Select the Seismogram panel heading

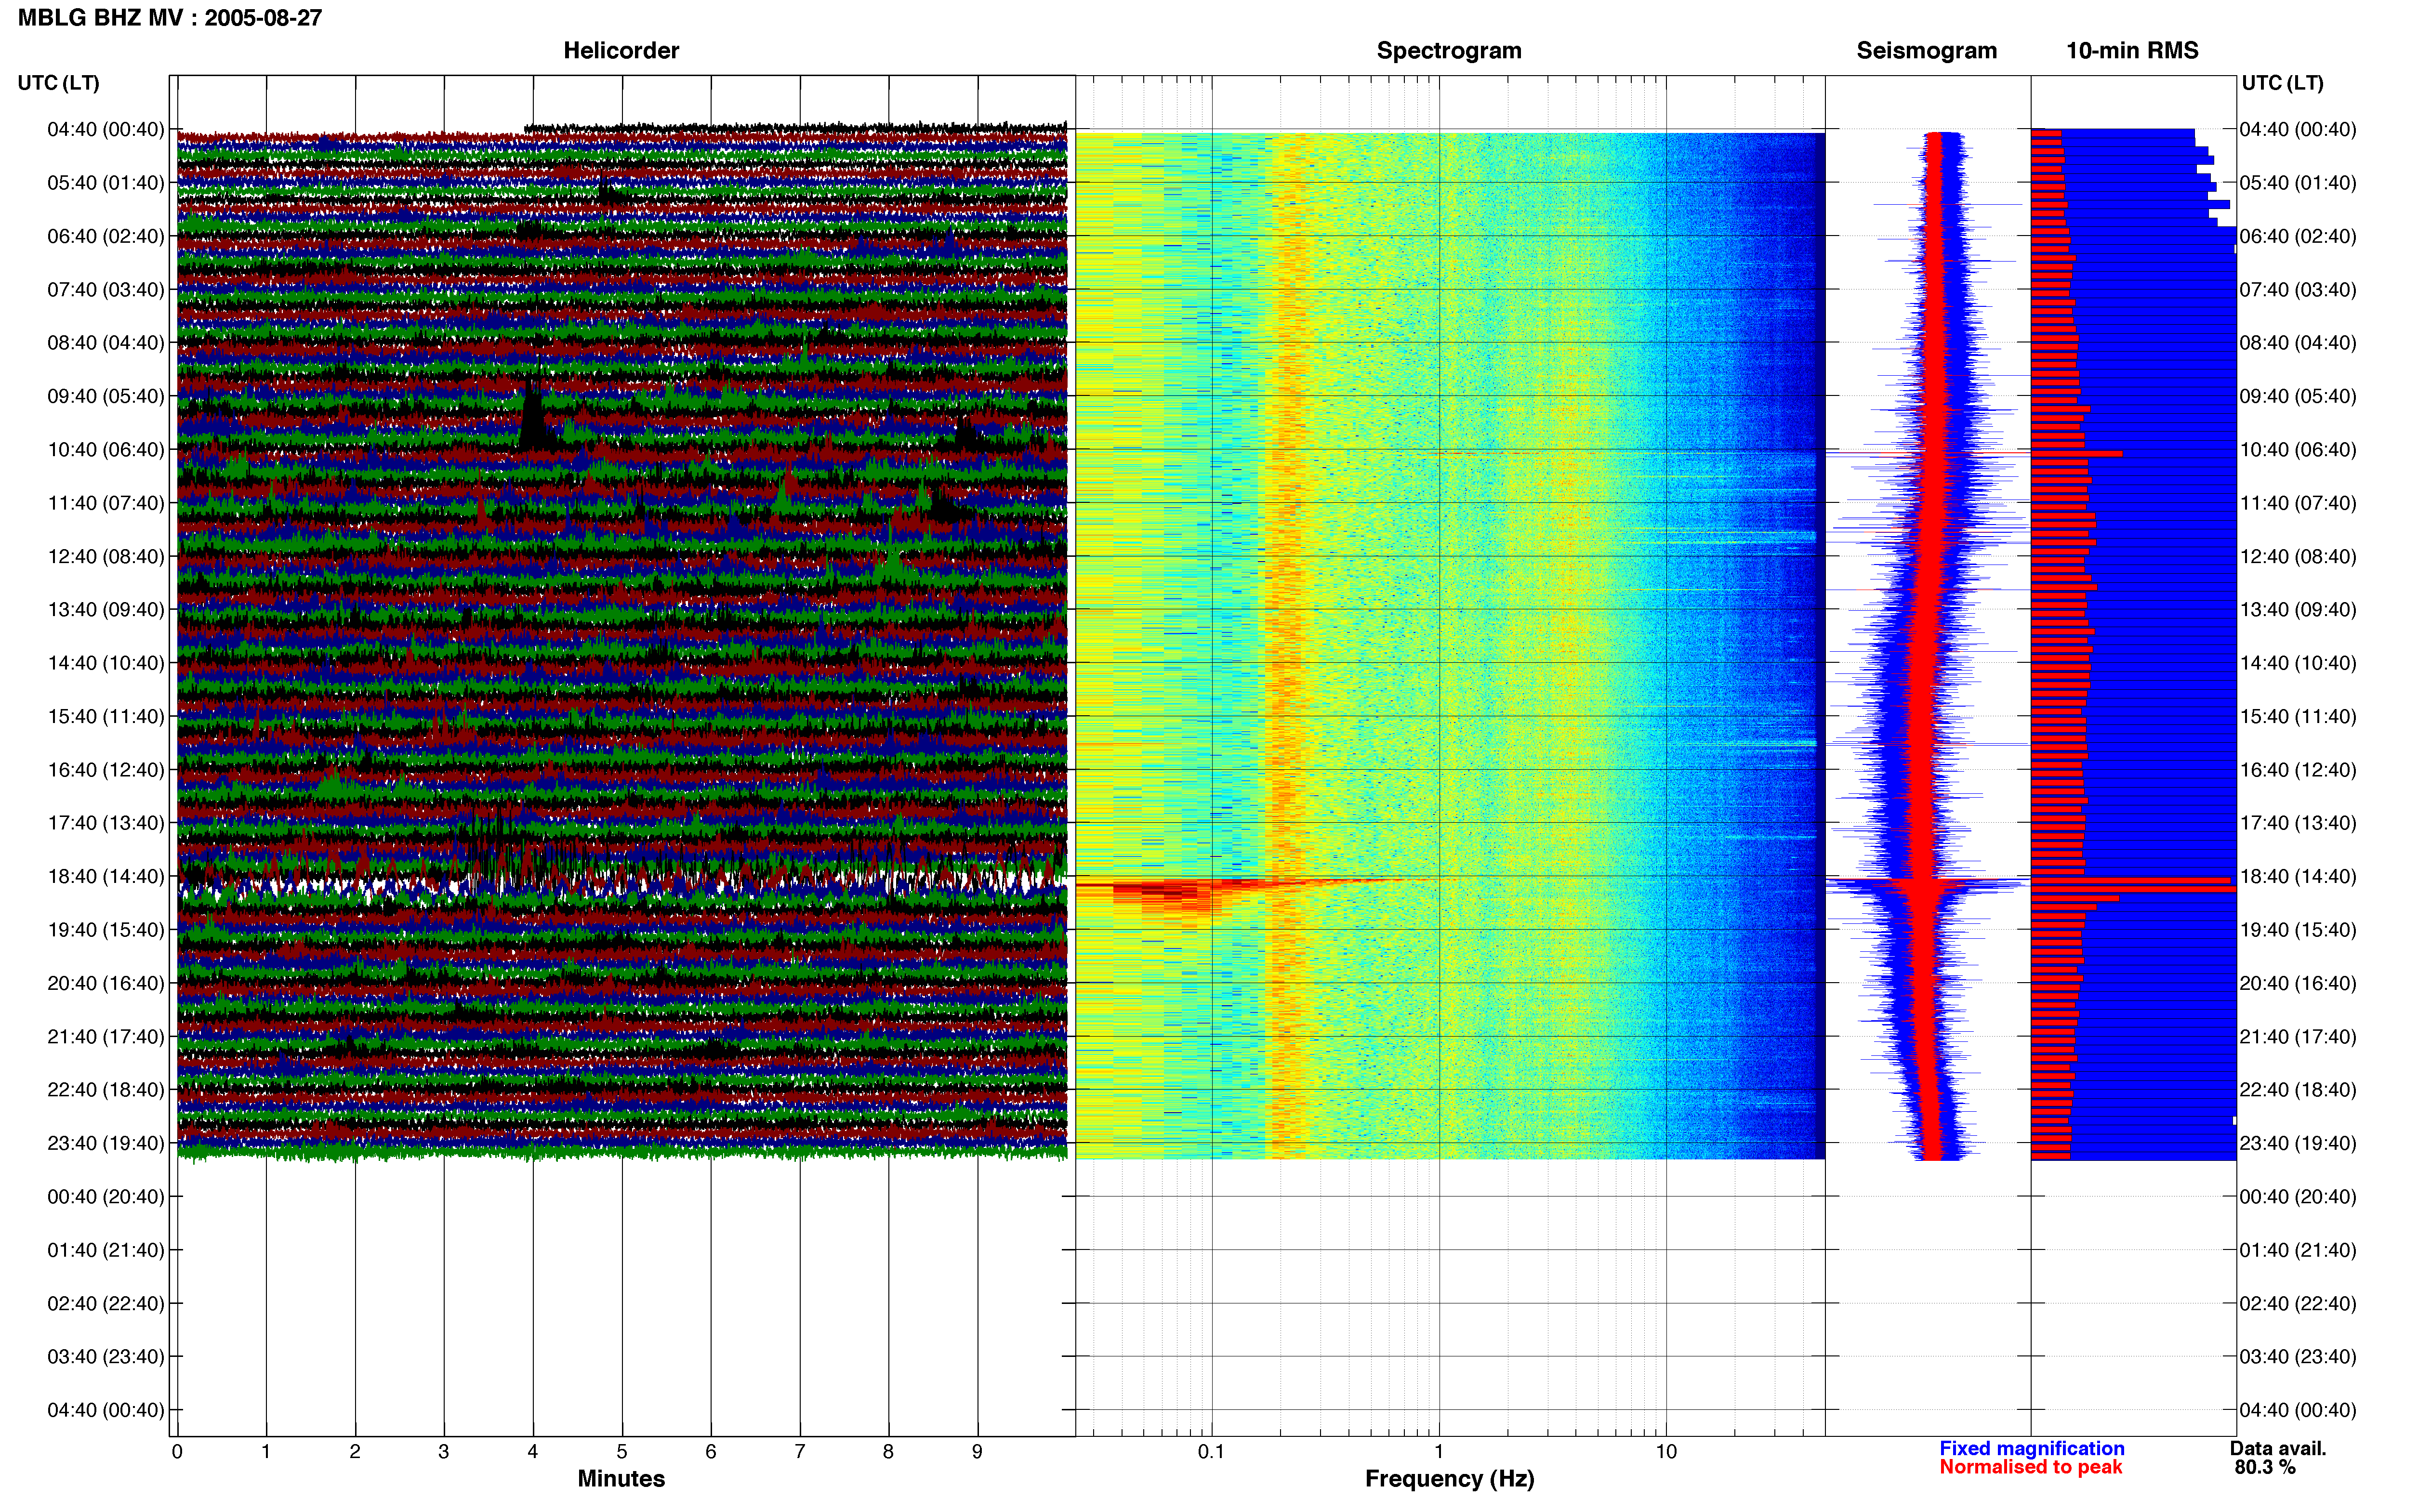click(x=1926, y=50)
